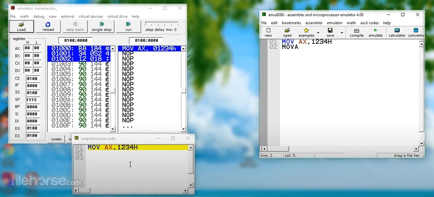Click disassembly list scroll down arrow

click(x=183, y=129)
